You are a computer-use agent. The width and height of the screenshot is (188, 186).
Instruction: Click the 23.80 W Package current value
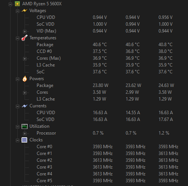[x=100, y=85]
